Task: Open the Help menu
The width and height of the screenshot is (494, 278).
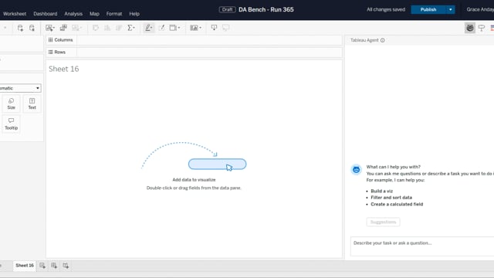Action: [x=134, y=14]
